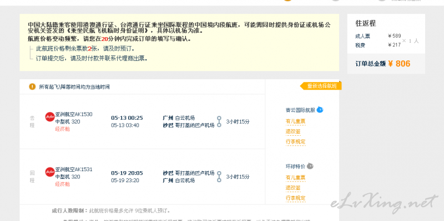Click the 亚洲航空AK1530 flight number text
Viewport: 444px width, 221px height.
point(74,115)
